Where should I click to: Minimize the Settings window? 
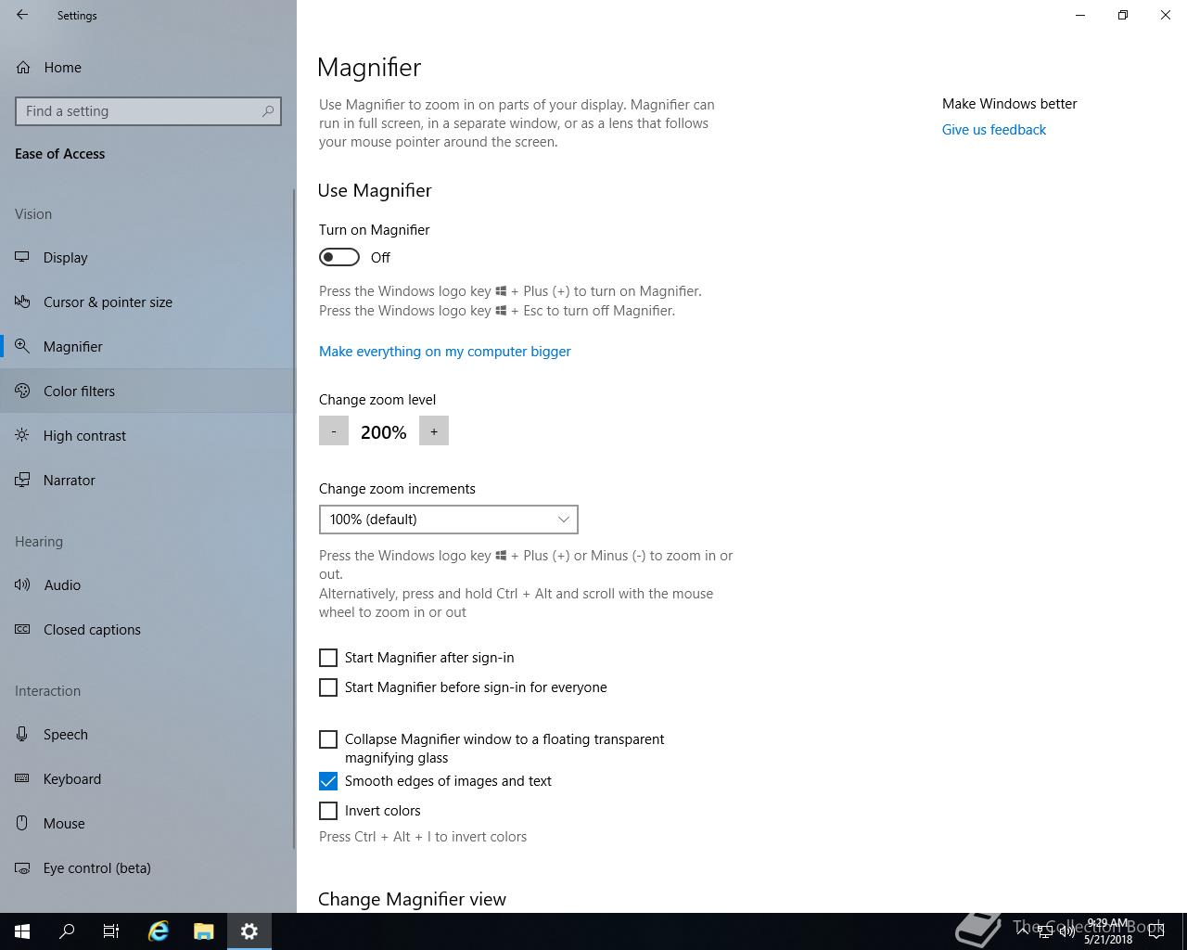[x=1080, y=15]
